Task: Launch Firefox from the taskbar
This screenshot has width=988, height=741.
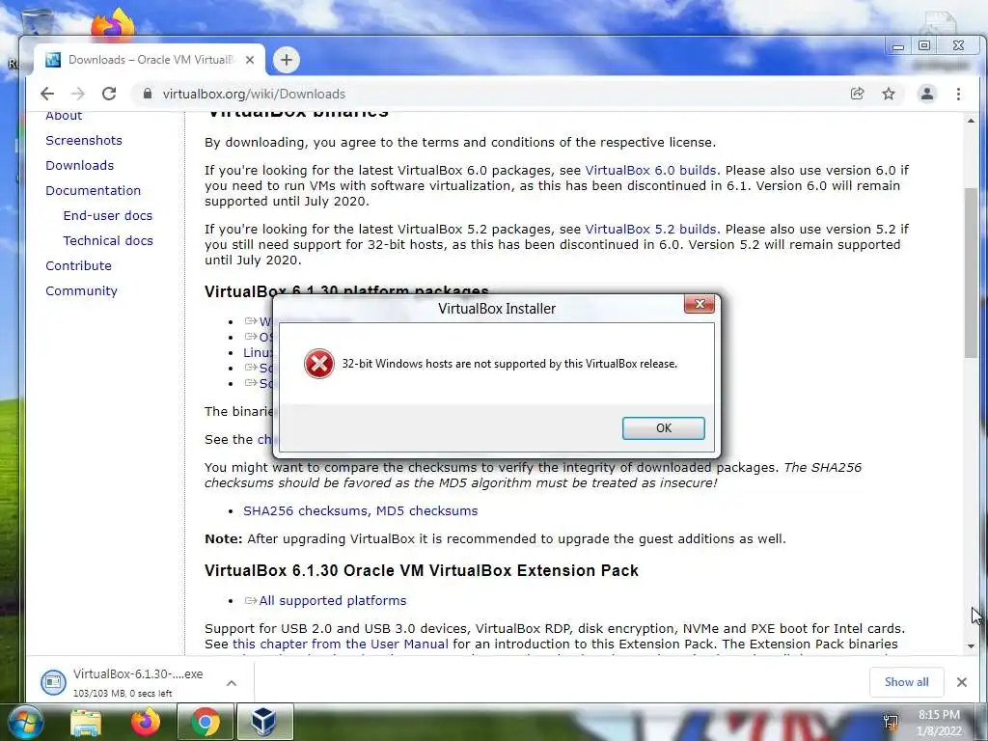Action: click(146, 723)
